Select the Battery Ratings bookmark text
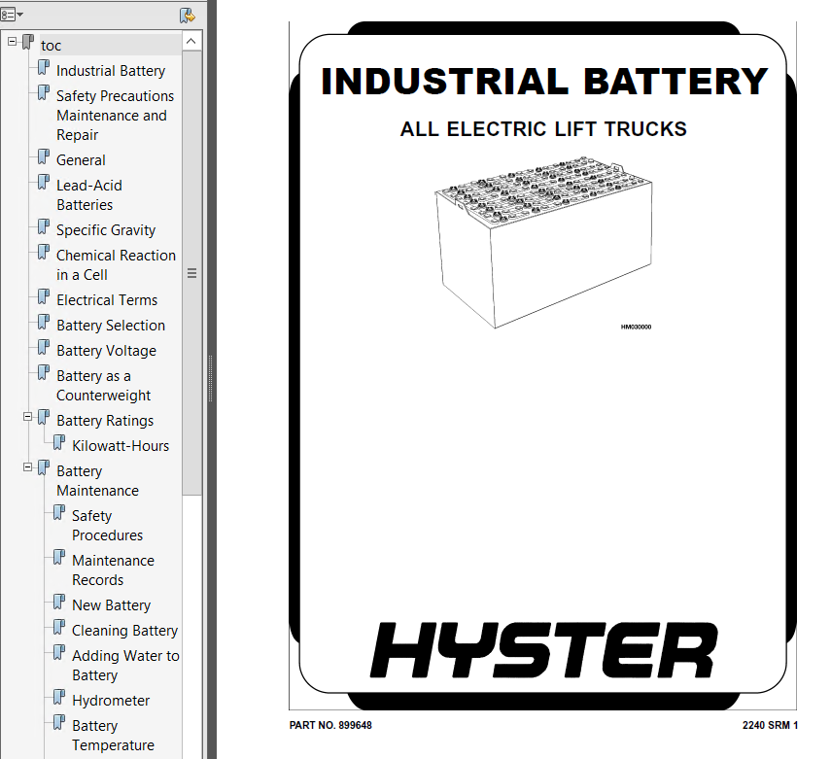 pos(105,421)
